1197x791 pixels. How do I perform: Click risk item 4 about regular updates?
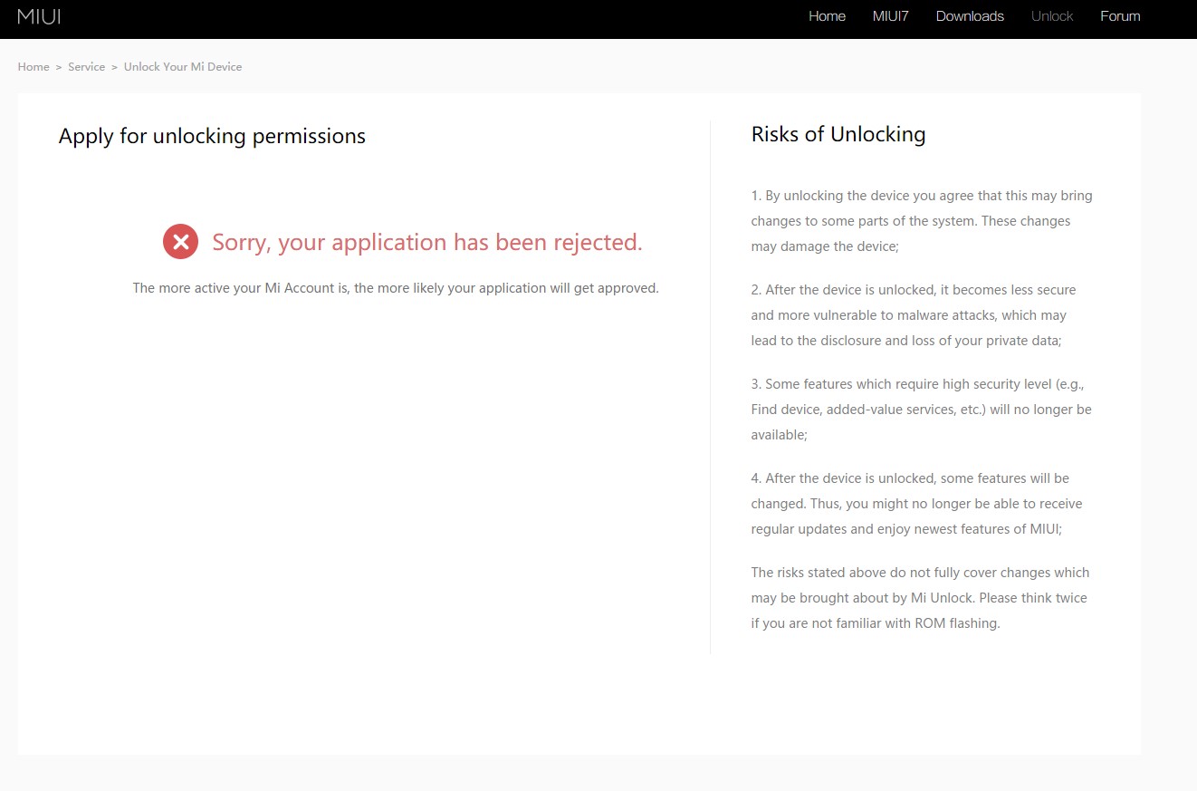pos(916,503)
